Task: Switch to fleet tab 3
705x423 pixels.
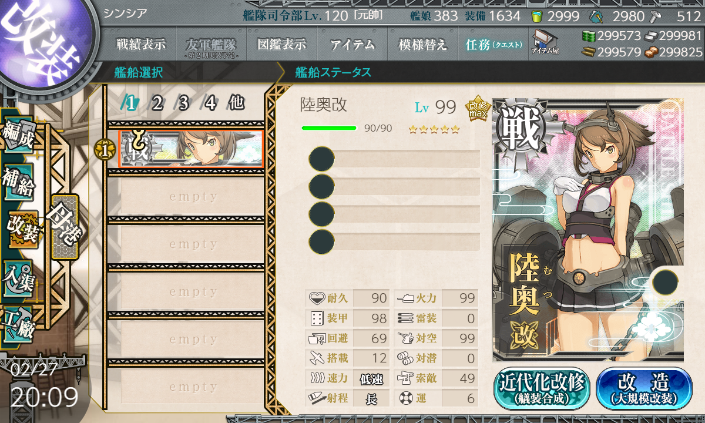Action: [x=183, y=103]
